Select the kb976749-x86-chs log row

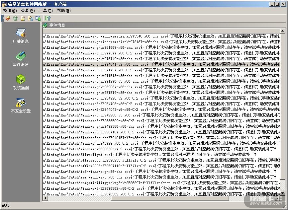(161, 59)
